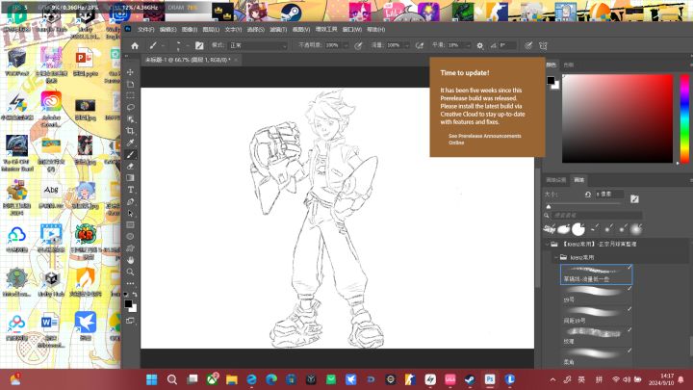693x390 pixels.
Task: Toggle airbrush build-up button beside flow field
Action: [x=420, y=45]
